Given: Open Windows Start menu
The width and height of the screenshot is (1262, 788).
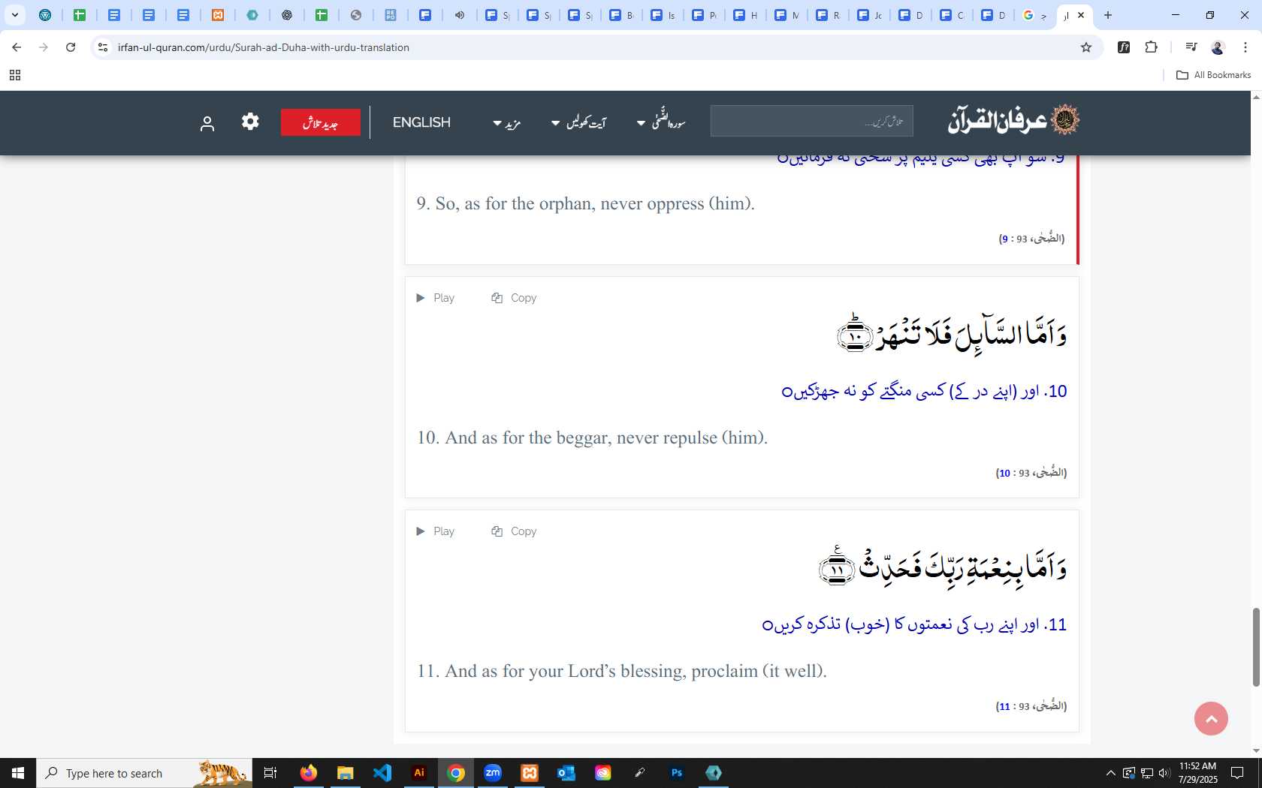Looking at the screenshot, I should pos(18,773).
